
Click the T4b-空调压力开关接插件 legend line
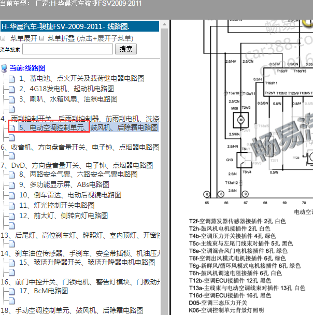click(x=233, y=236)
